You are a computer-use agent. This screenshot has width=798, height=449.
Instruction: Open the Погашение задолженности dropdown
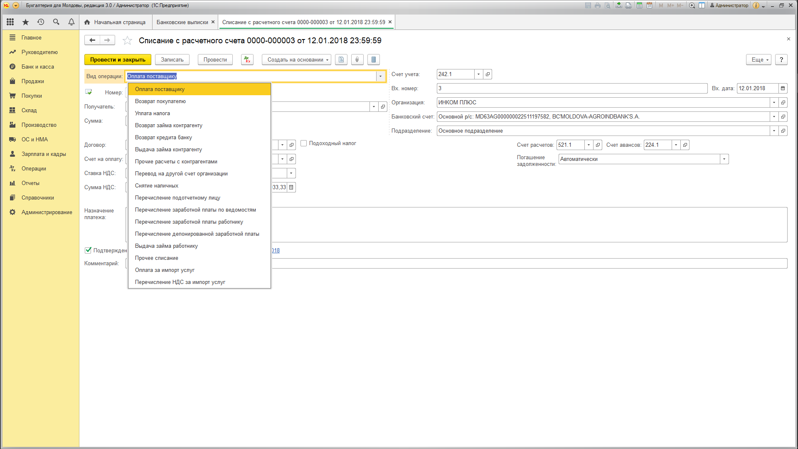(x=724, y=159)
